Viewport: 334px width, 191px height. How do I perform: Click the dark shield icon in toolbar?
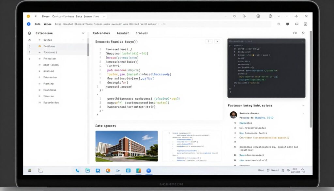pos(287,24)
